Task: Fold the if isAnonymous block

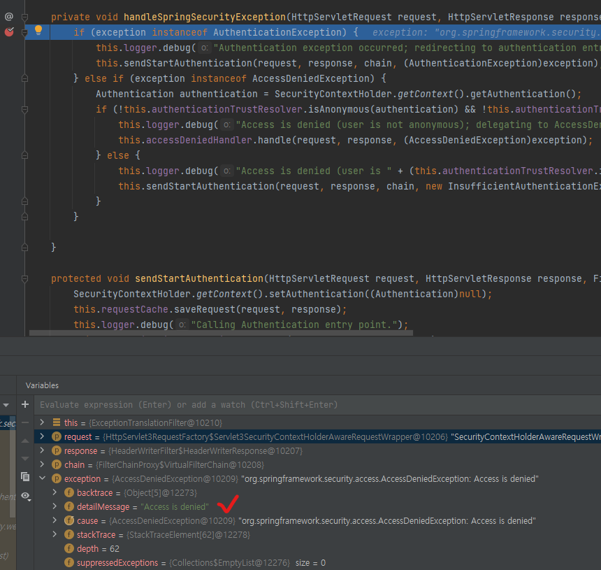Action: coord(24,109)
